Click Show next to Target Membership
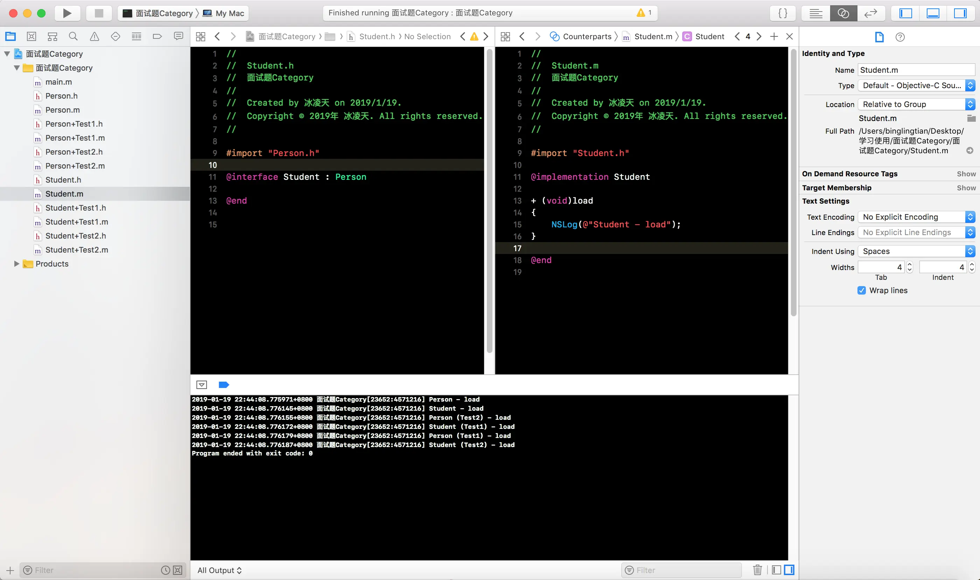 [966, 188]
